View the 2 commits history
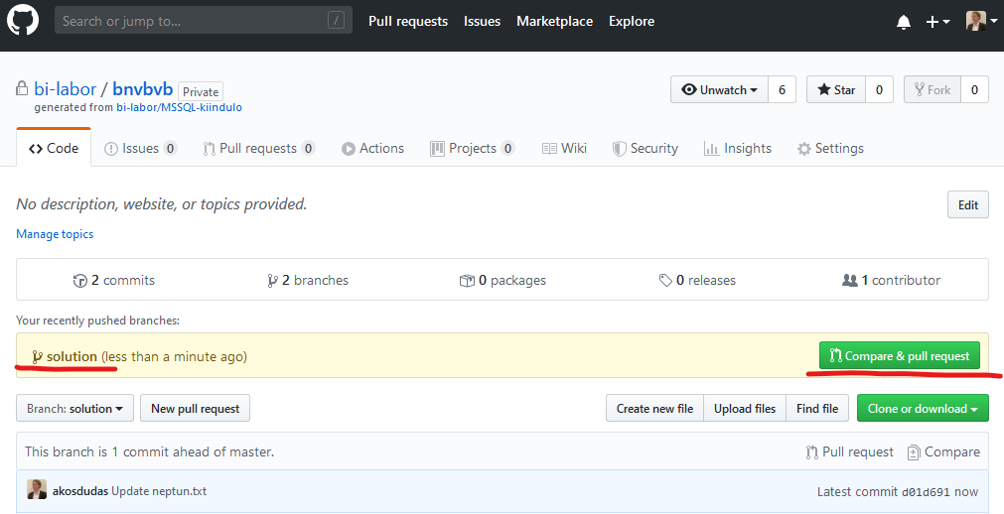This screenshot has height=514, width=1004. 114,280
